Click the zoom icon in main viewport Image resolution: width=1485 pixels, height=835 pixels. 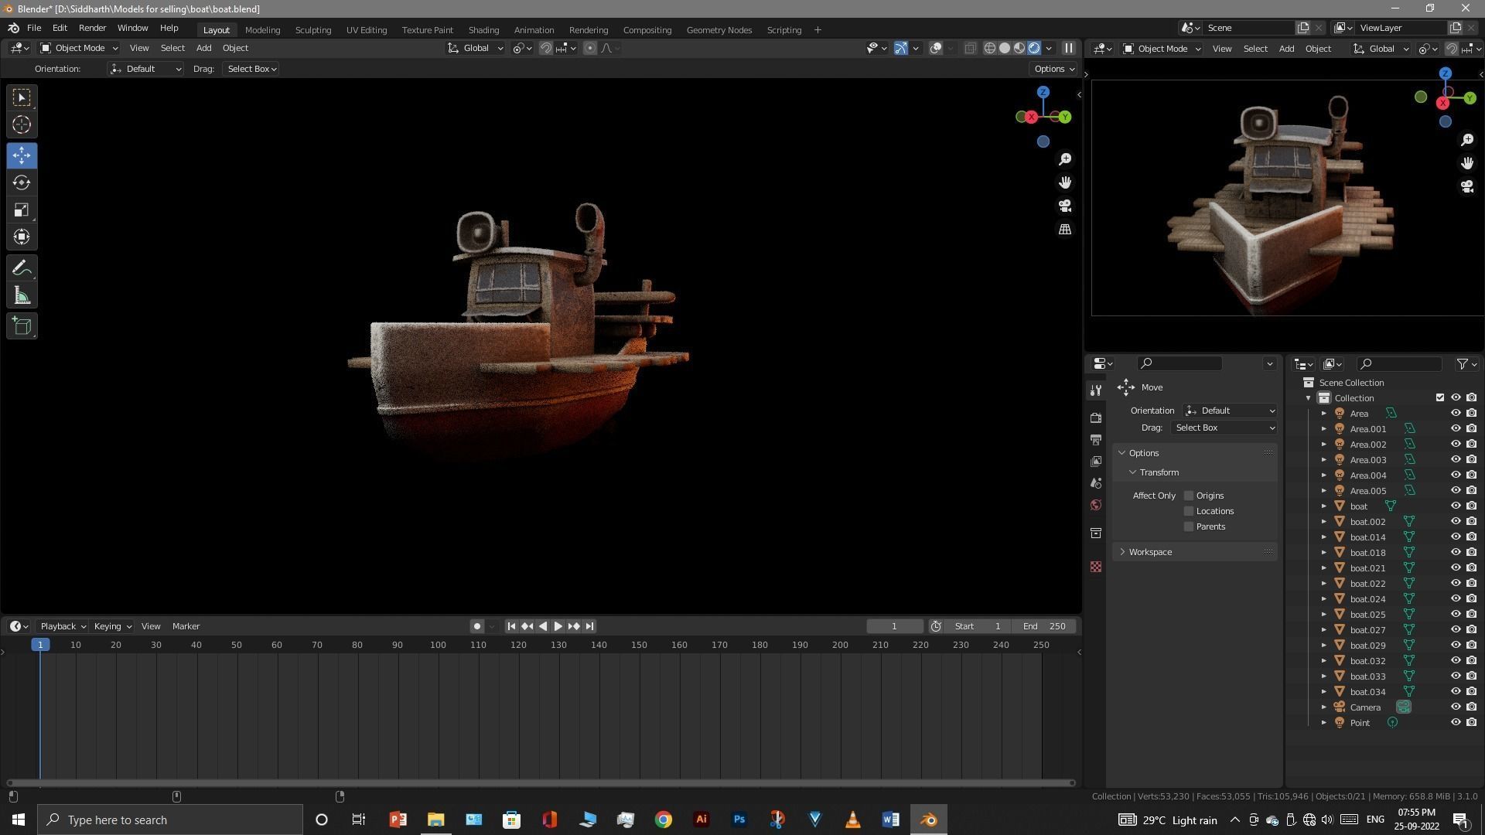(x=1065, y=159)
